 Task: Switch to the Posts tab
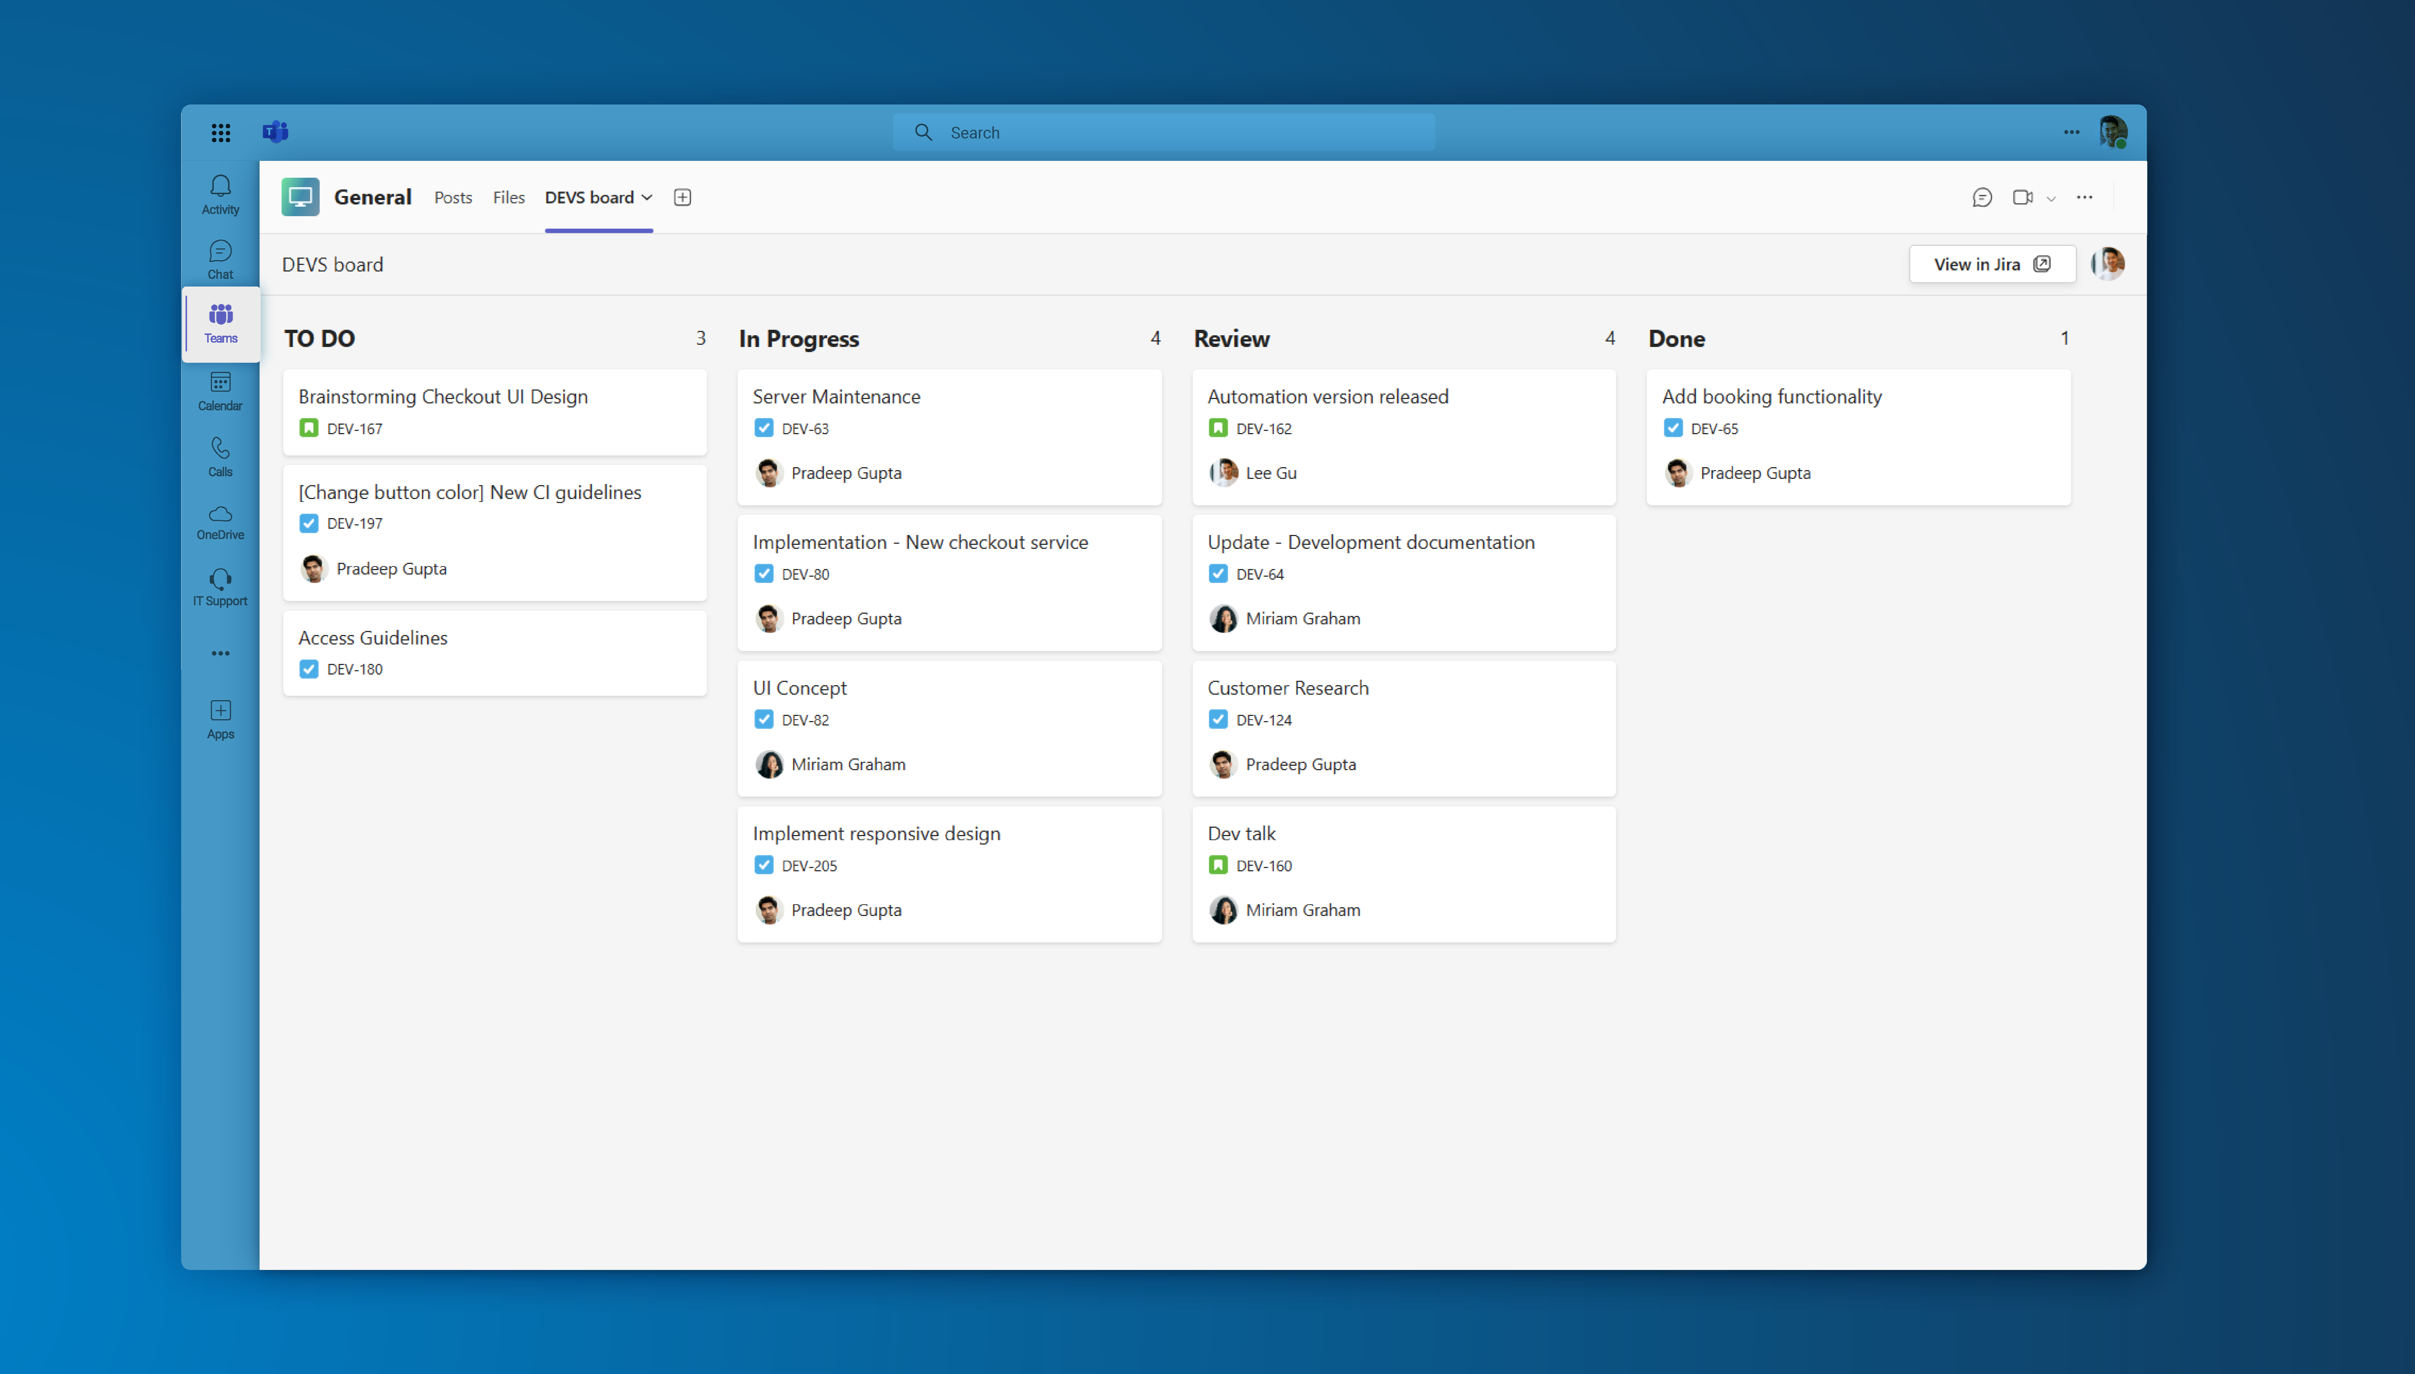pos(453,197)
